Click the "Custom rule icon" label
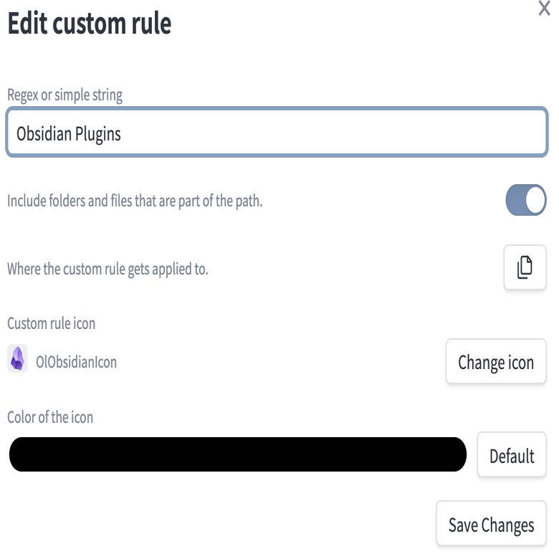This screenshot has width=559, height=559. pyautogui.click(x=51, y=323)
